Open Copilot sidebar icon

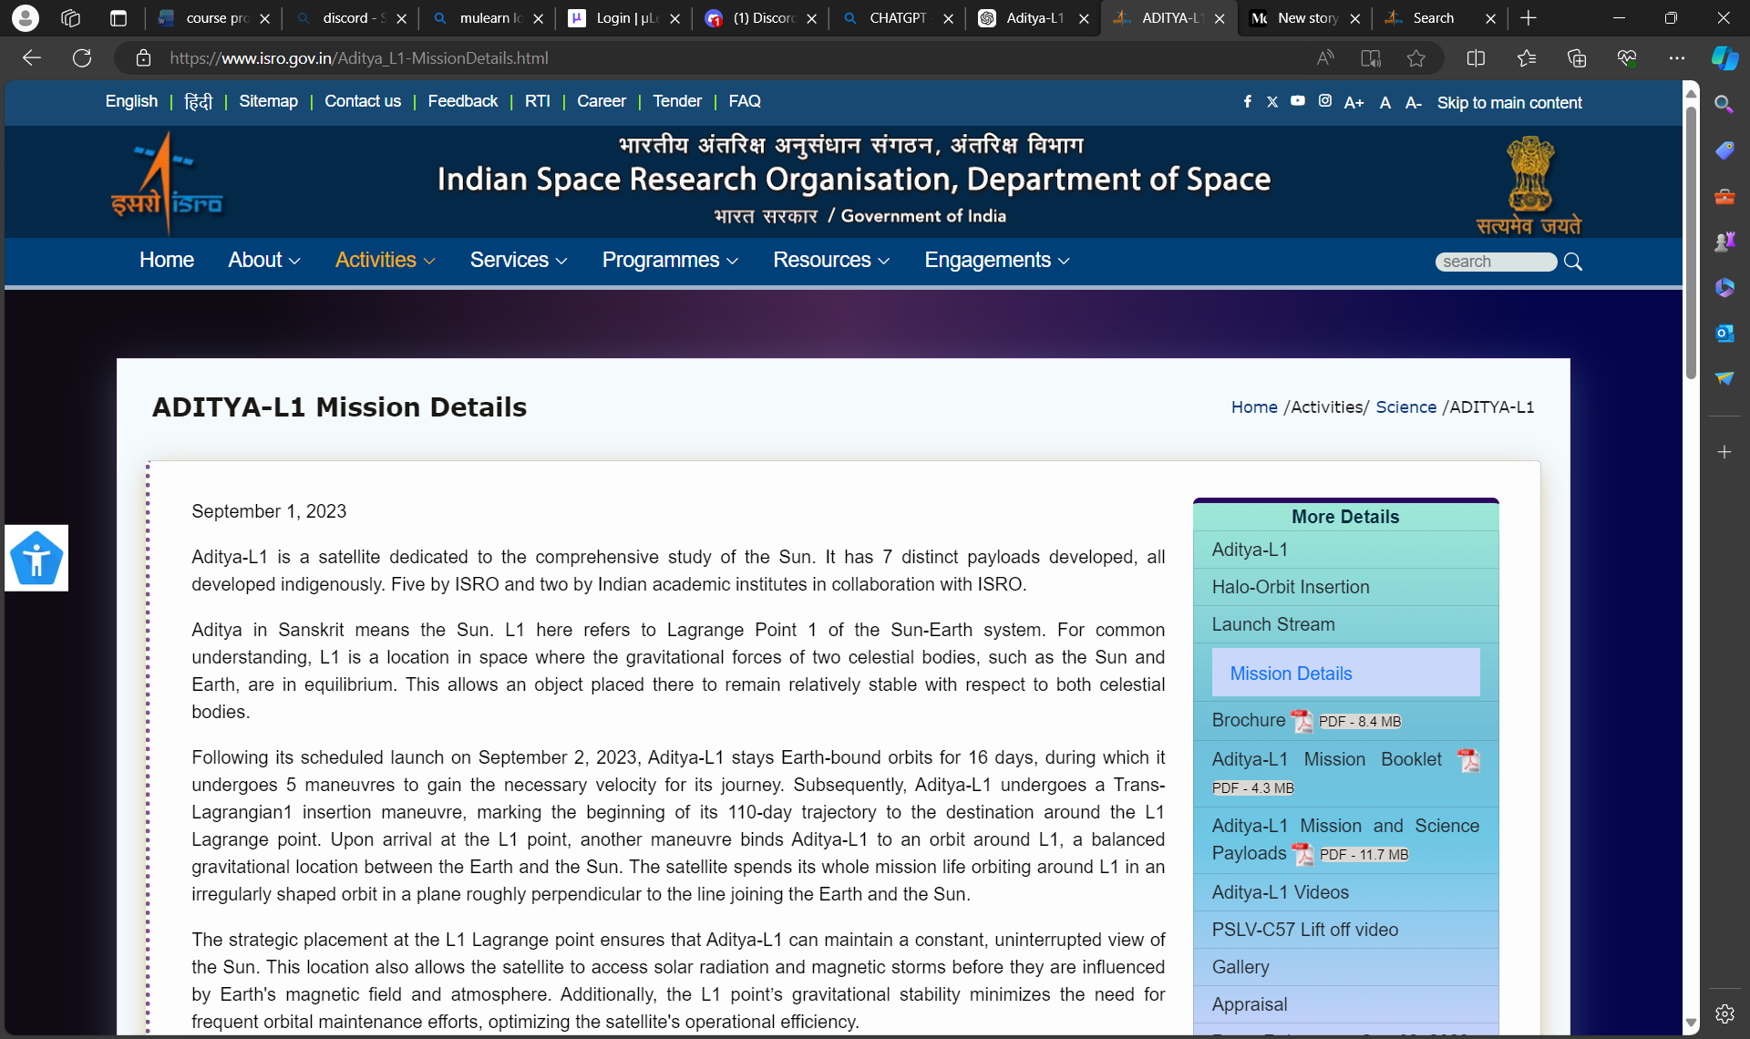point(1724,58)
